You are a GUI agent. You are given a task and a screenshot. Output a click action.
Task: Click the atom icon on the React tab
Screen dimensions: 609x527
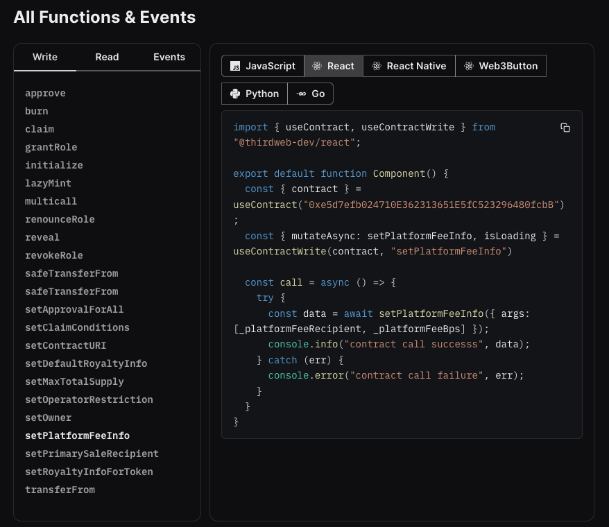coord(317,66)
